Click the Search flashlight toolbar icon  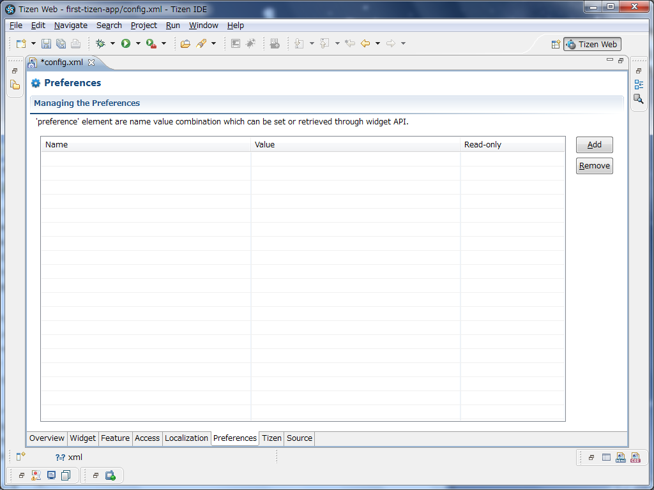point(201,43)
